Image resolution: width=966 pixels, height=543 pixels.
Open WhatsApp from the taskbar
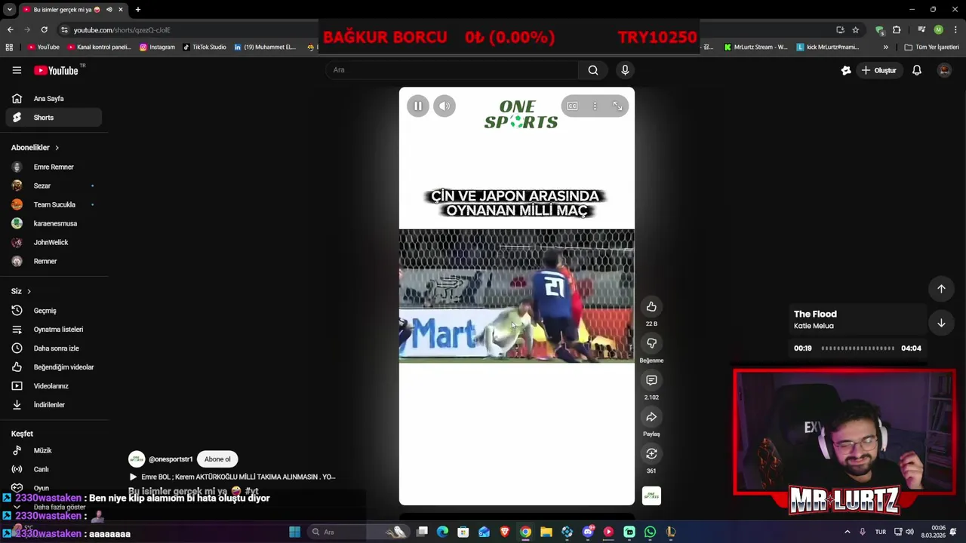pyautogui.click(x=650, y=532)
